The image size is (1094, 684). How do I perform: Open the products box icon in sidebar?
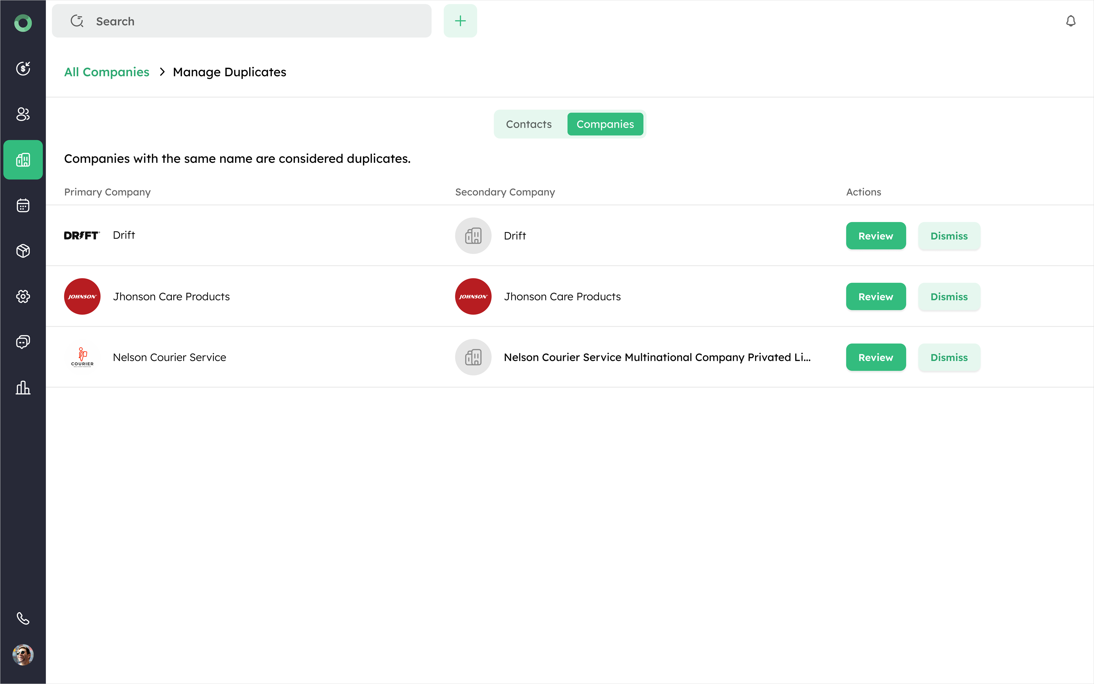22,251
